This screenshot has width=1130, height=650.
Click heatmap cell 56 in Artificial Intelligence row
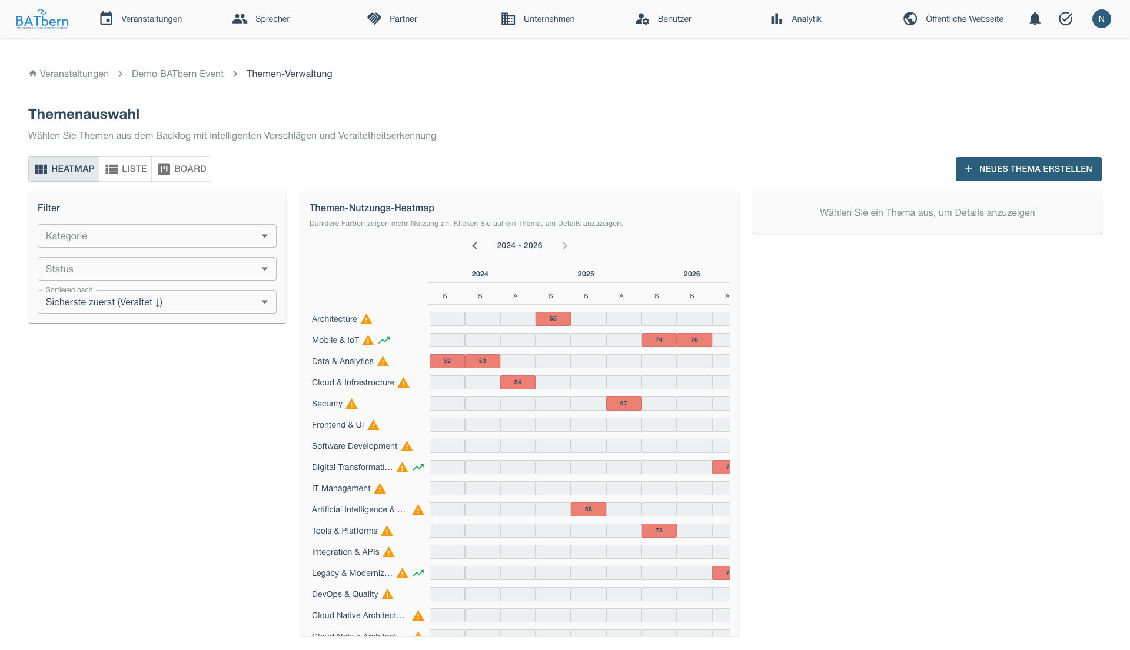click(x=588, y=509)
